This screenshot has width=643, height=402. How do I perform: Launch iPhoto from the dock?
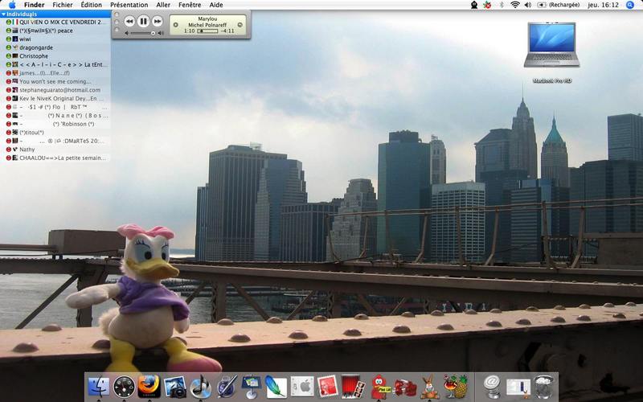[175, 387]
